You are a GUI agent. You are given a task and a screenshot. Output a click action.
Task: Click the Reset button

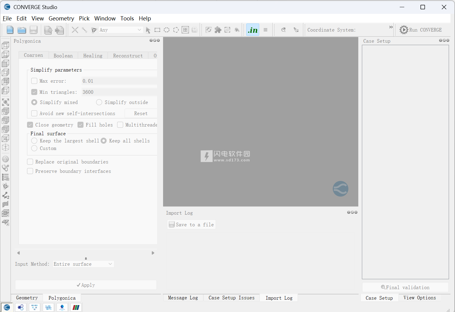[141, 113]
